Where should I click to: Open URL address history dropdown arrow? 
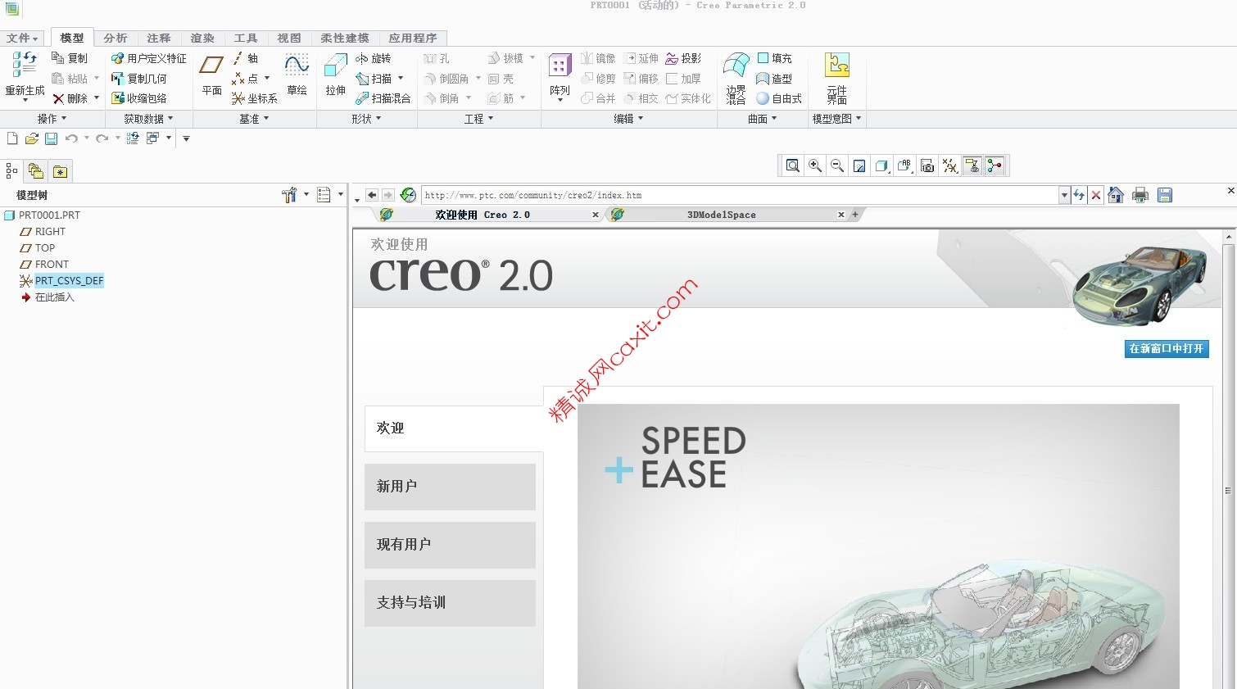coord(1064,195)
